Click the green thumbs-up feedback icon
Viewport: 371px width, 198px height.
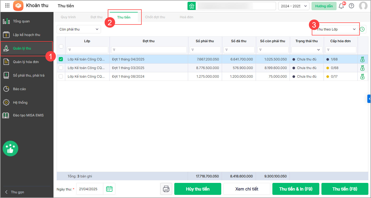(10, 148)
